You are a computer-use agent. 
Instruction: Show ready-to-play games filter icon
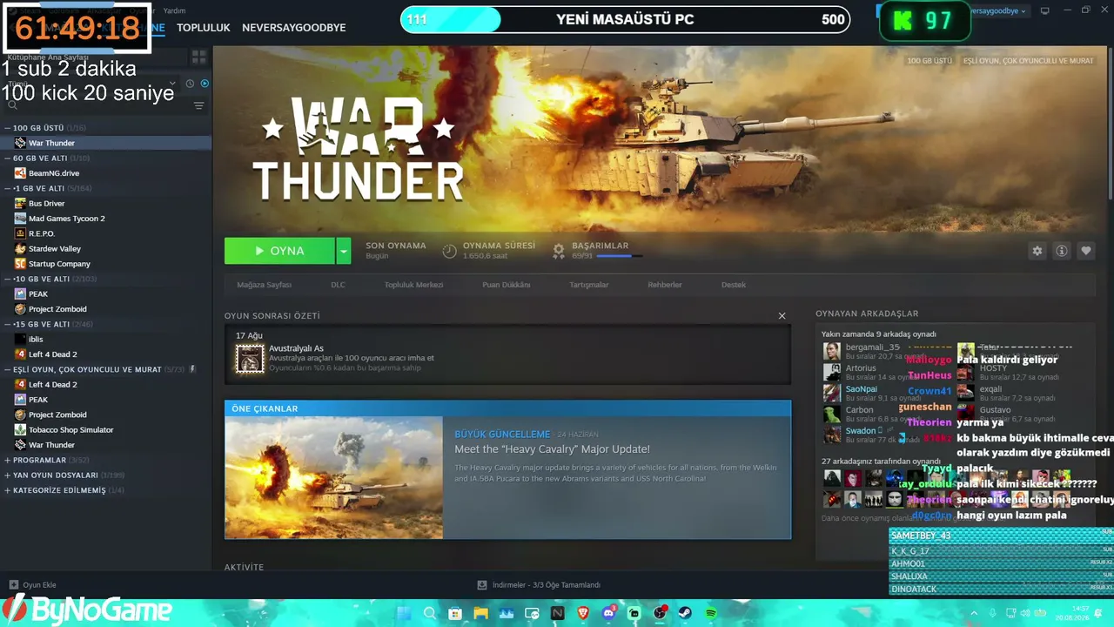tap(205, 84)
